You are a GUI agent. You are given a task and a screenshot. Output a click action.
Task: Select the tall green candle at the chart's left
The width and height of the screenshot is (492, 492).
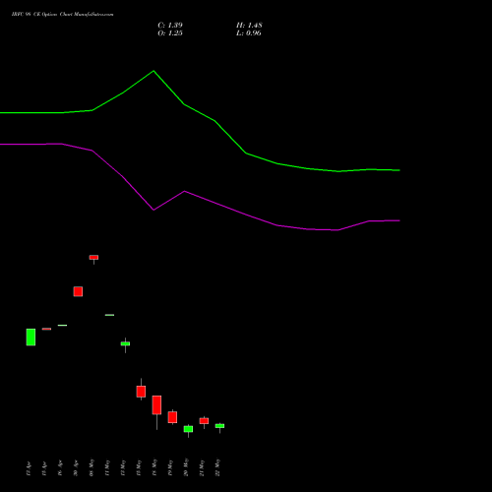(x=31, y=337)
